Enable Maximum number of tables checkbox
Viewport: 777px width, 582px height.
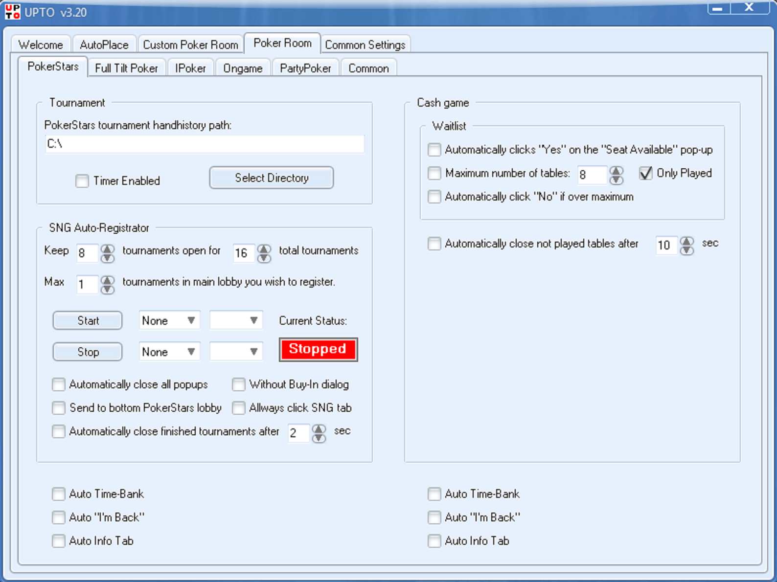point(434,173)
